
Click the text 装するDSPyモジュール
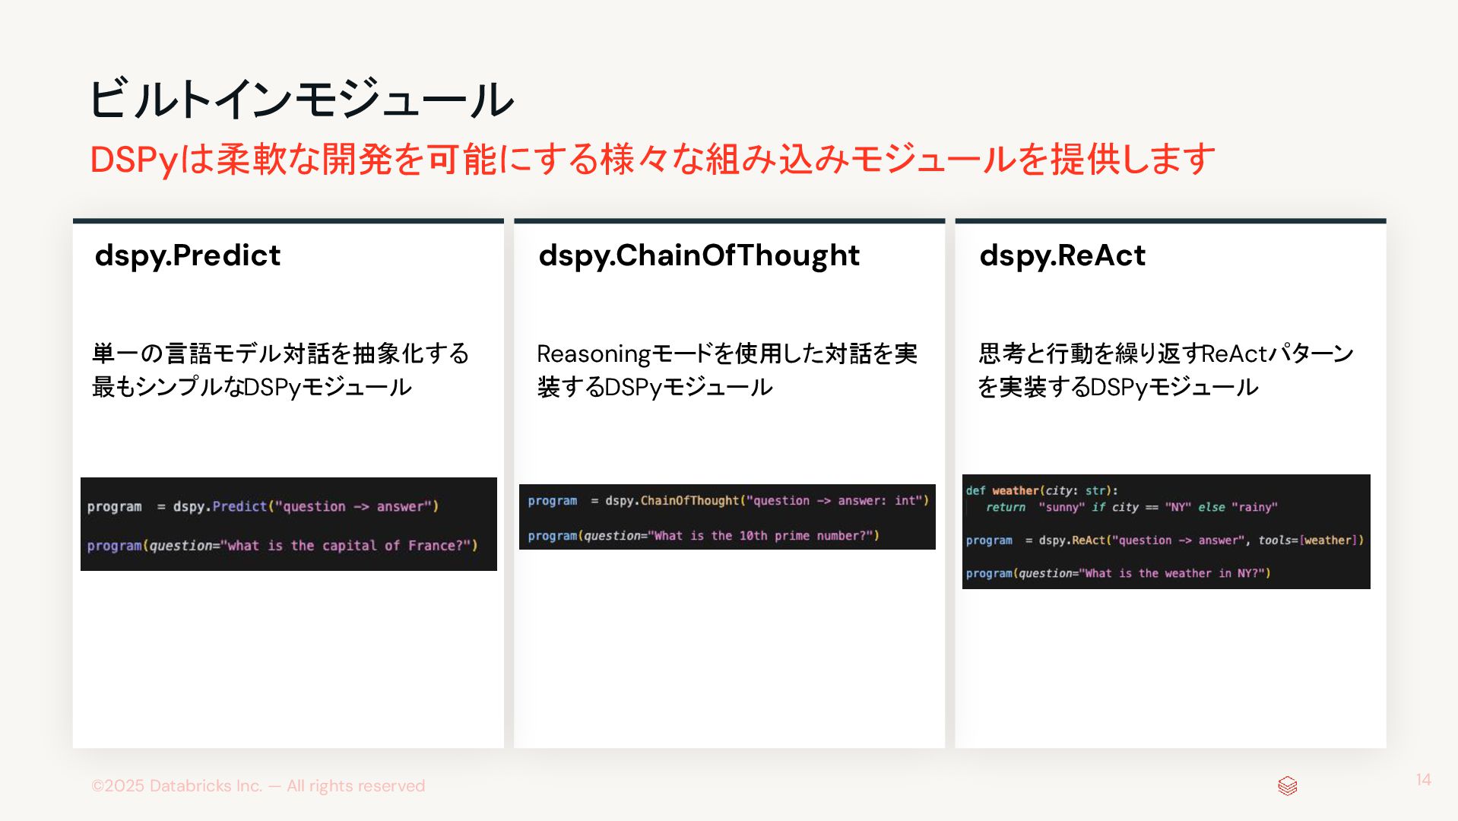(x=655, y=387)
